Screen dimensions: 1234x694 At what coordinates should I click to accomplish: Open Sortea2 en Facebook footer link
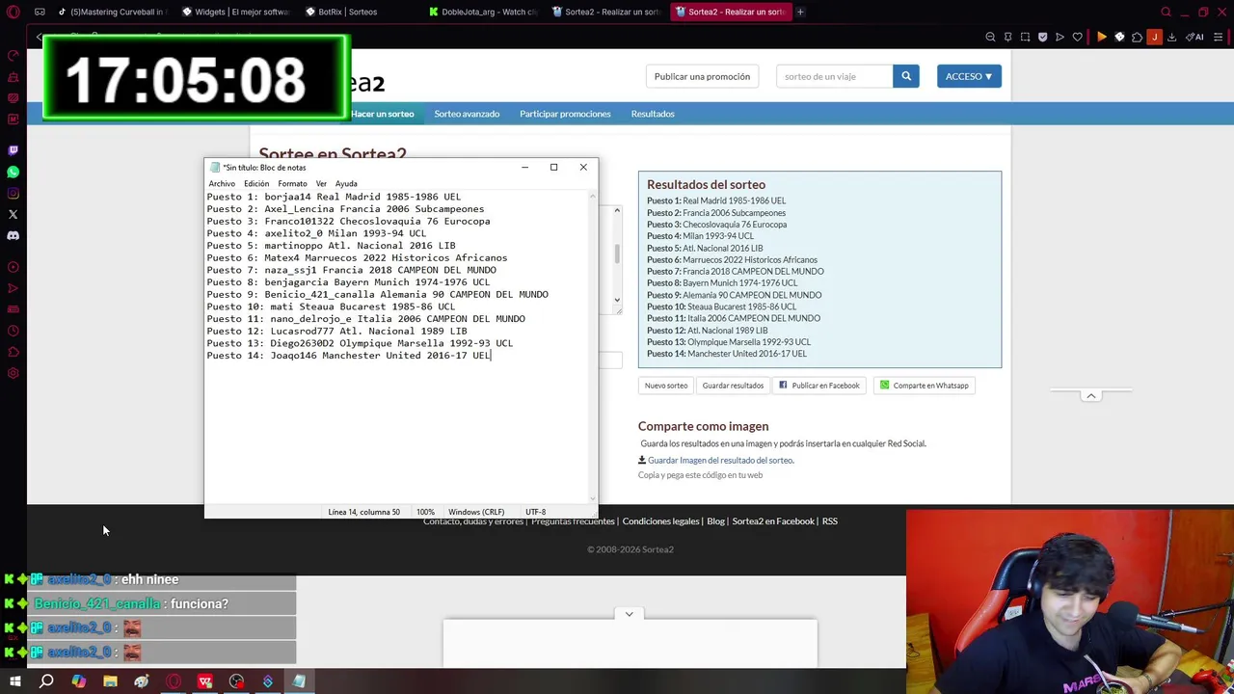click(x=773, y=521)
